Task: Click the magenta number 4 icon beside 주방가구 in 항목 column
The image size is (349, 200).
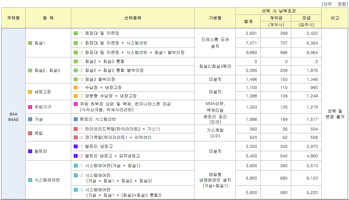Action: [30, 107]
